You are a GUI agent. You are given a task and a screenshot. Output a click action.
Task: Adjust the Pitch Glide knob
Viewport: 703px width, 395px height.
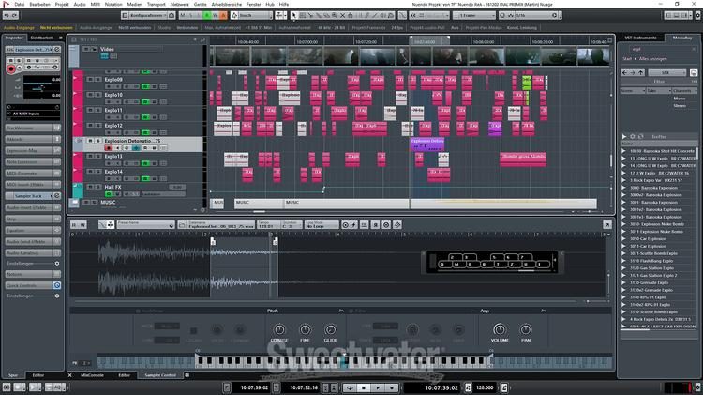pyautogui.click(x=331, y=330)
